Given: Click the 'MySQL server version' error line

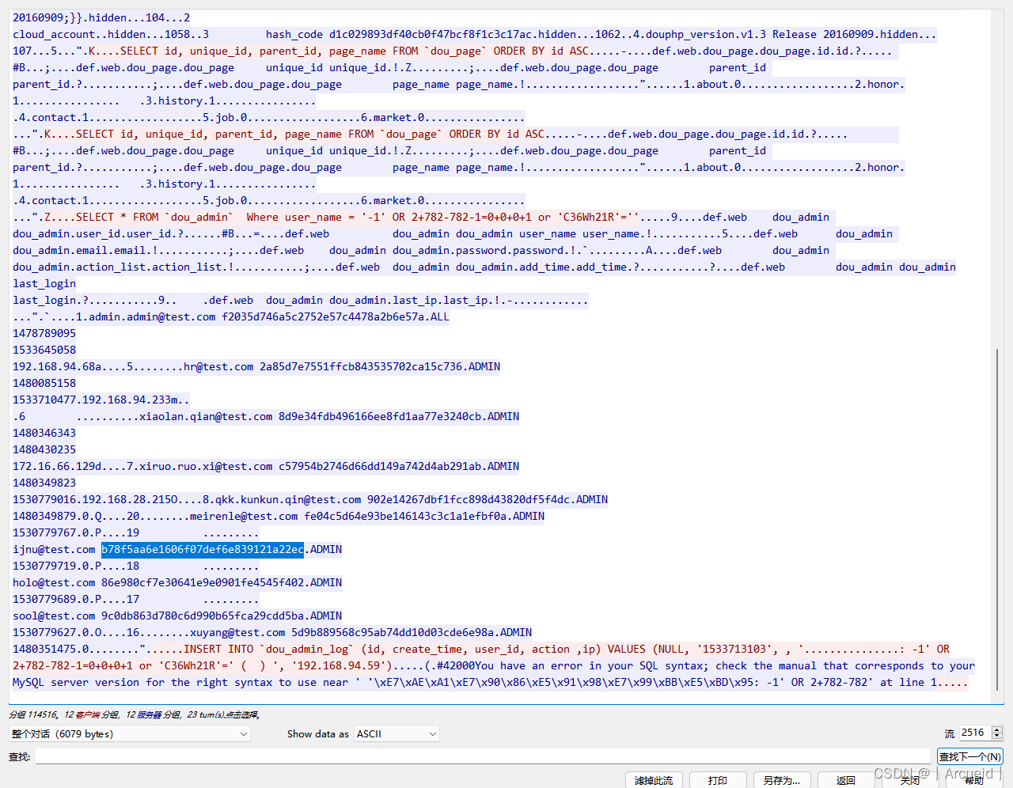Looking at the screenshot, I should (x=76, y=682).
